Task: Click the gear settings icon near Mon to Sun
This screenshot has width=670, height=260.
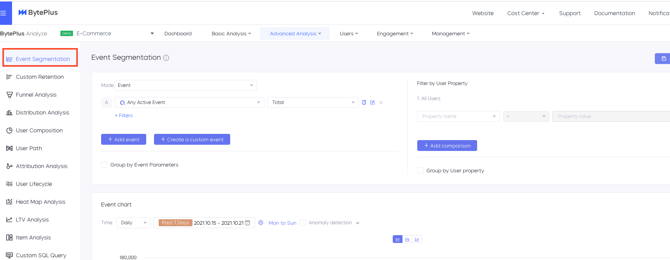Action: [x=261, y=223]
